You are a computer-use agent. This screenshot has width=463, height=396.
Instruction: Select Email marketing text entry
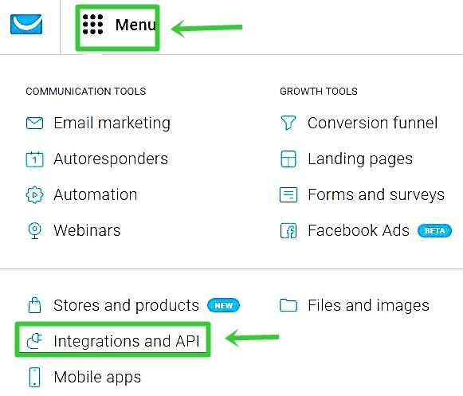point(112,124)
